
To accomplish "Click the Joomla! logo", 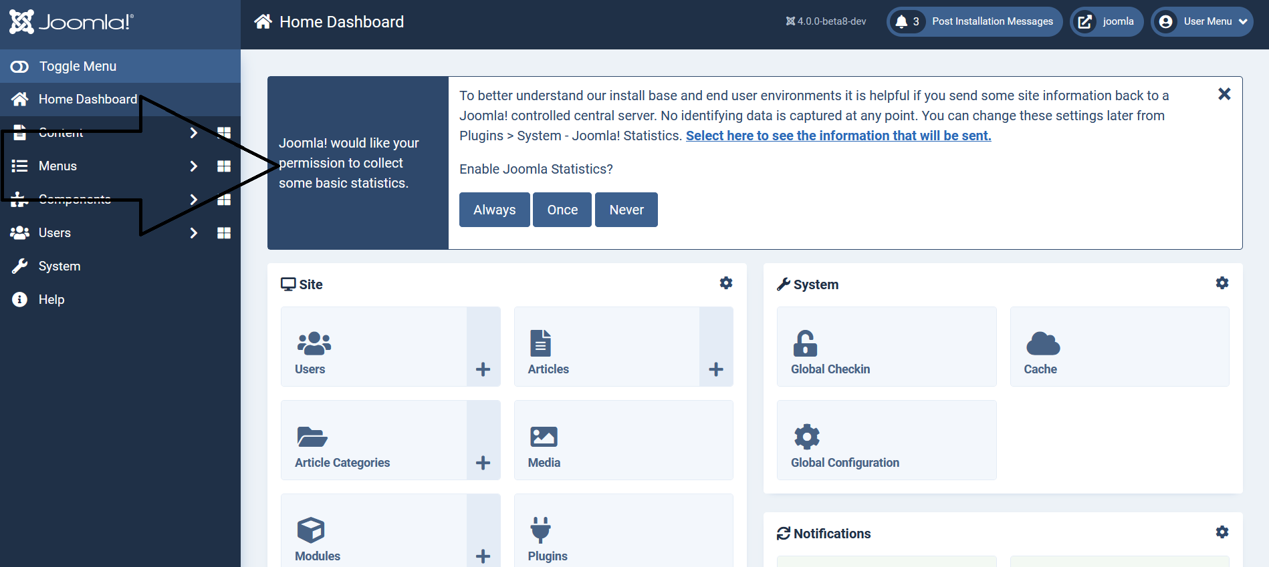I will (x=72, y=22).
